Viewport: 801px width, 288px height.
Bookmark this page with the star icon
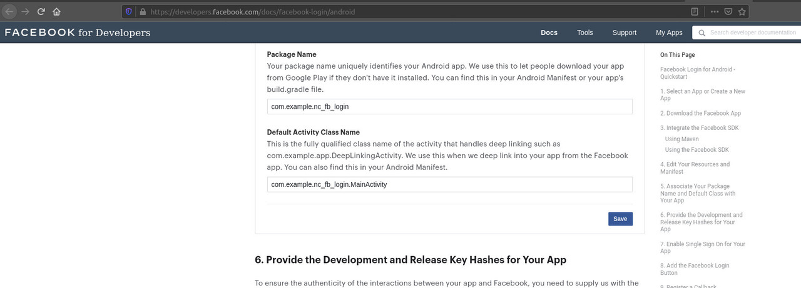pos(742,11)
